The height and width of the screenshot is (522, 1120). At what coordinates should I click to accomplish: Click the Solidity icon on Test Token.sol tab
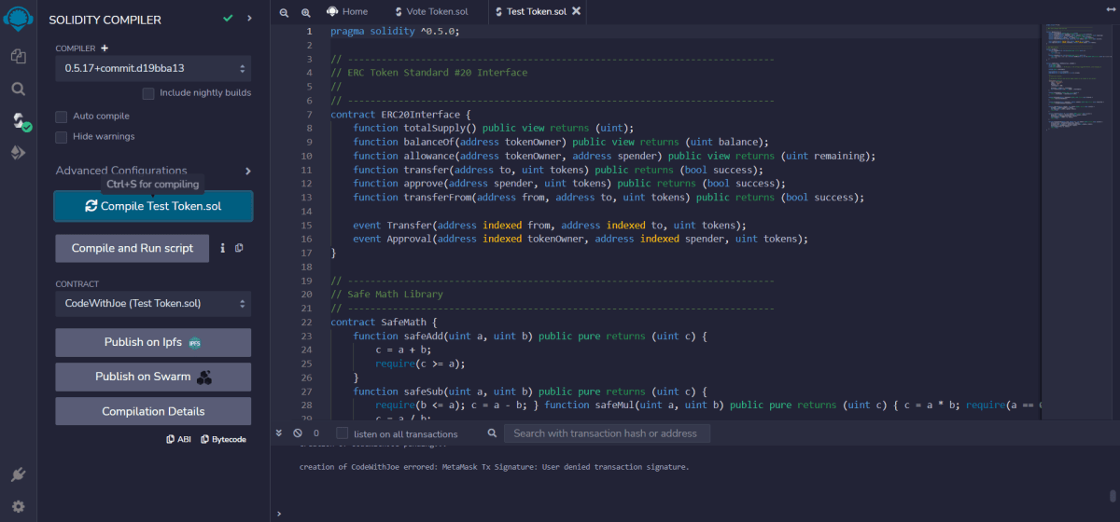point(498,11)
